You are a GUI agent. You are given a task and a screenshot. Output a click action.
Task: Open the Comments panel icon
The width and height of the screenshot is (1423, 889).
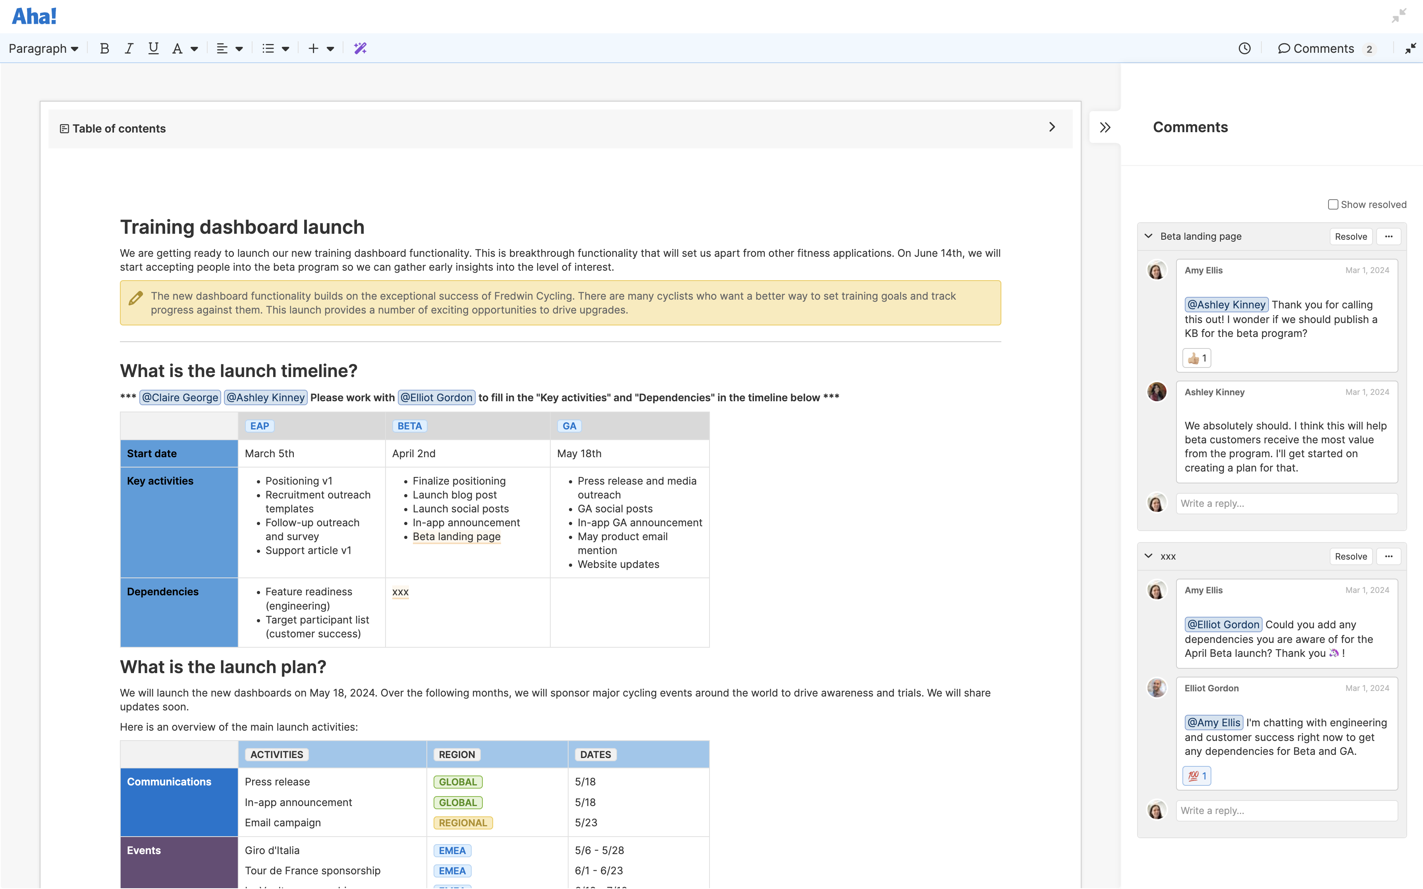[x=1285, y=48]
